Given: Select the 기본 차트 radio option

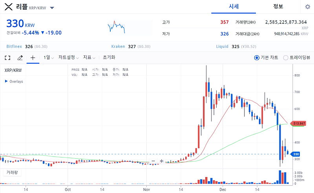Looking at the screenshot, I should pos(257,58).
